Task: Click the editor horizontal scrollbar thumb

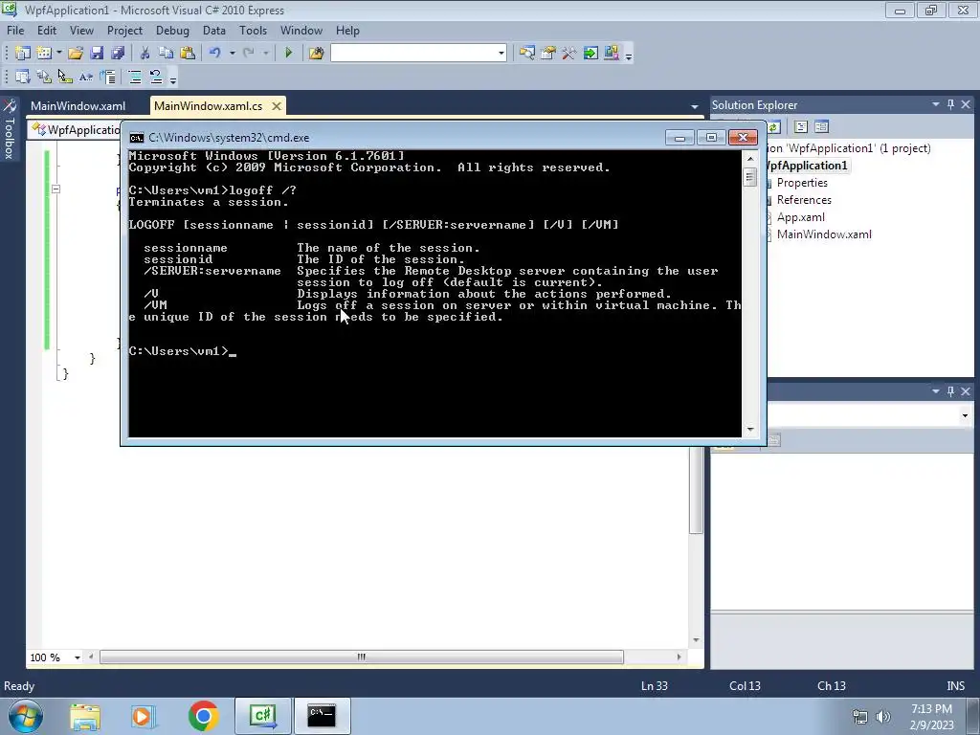Action: [x=361, y=657]
